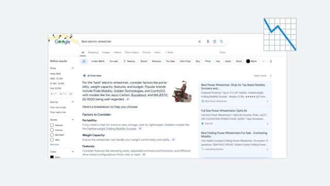Screen dimensions: 330x186
Task: Check the Med Mart store checkbox
Action: pyautogui.click(x=52, y=135)
